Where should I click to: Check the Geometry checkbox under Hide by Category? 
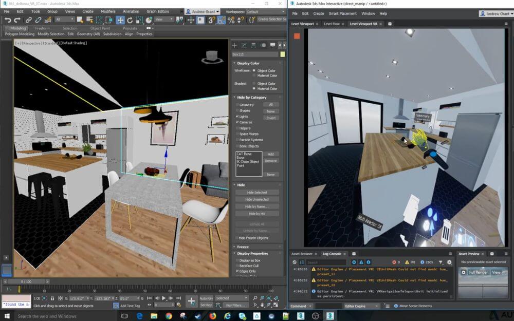[x=237, y=104]
